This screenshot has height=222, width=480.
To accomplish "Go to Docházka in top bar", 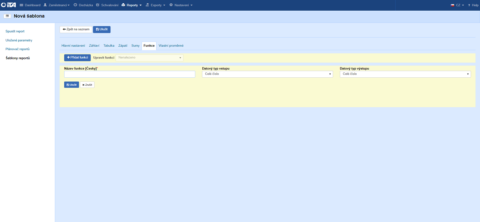I will point(83,5).
